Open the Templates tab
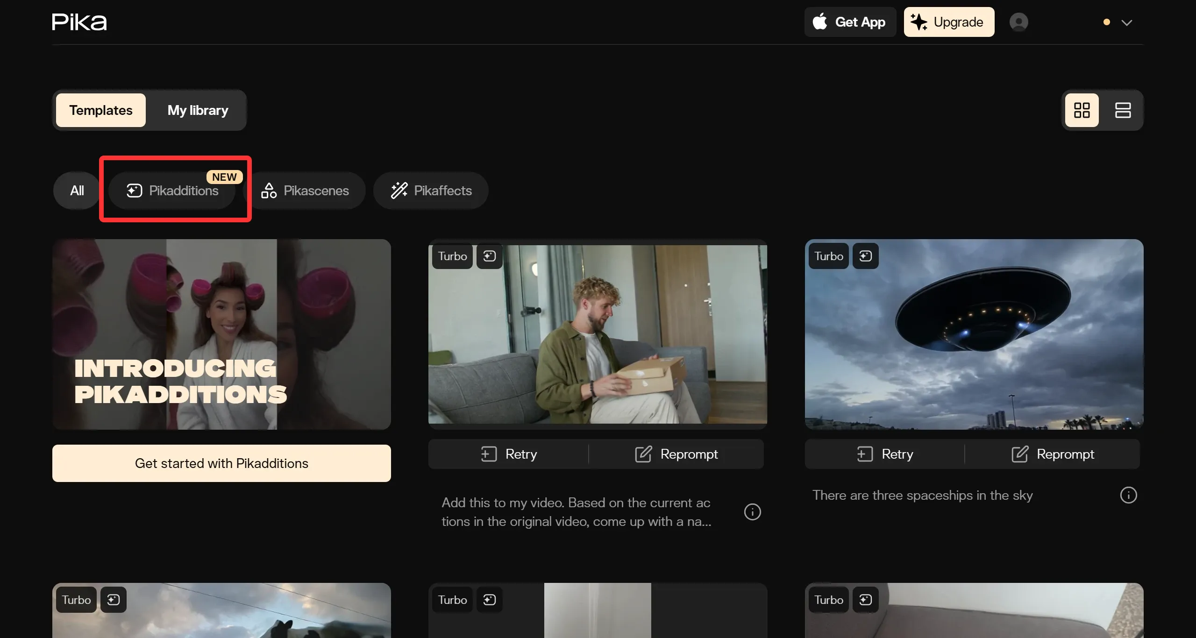The width and height of the screenshot is (1196, 638). point(101,110)
